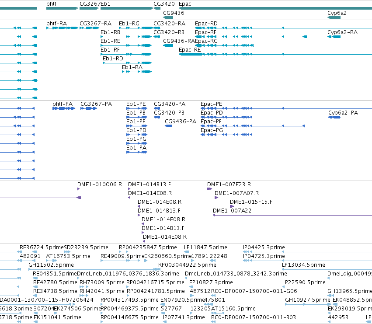This screenshot has width=372, height=324.
Task: Select the CG3420-RB transcript label
Action: tap(169, 32)
